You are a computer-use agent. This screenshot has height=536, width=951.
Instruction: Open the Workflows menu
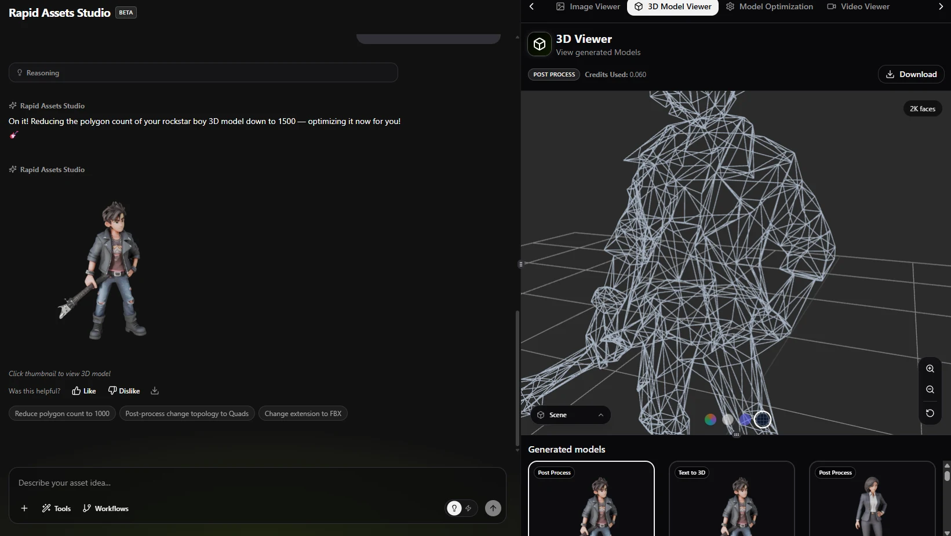pyautogui.click(x=105, y=508)
